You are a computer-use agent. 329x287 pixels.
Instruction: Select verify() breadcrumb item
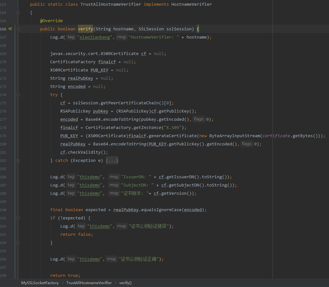pyautogui.click(x=125, y=283)
